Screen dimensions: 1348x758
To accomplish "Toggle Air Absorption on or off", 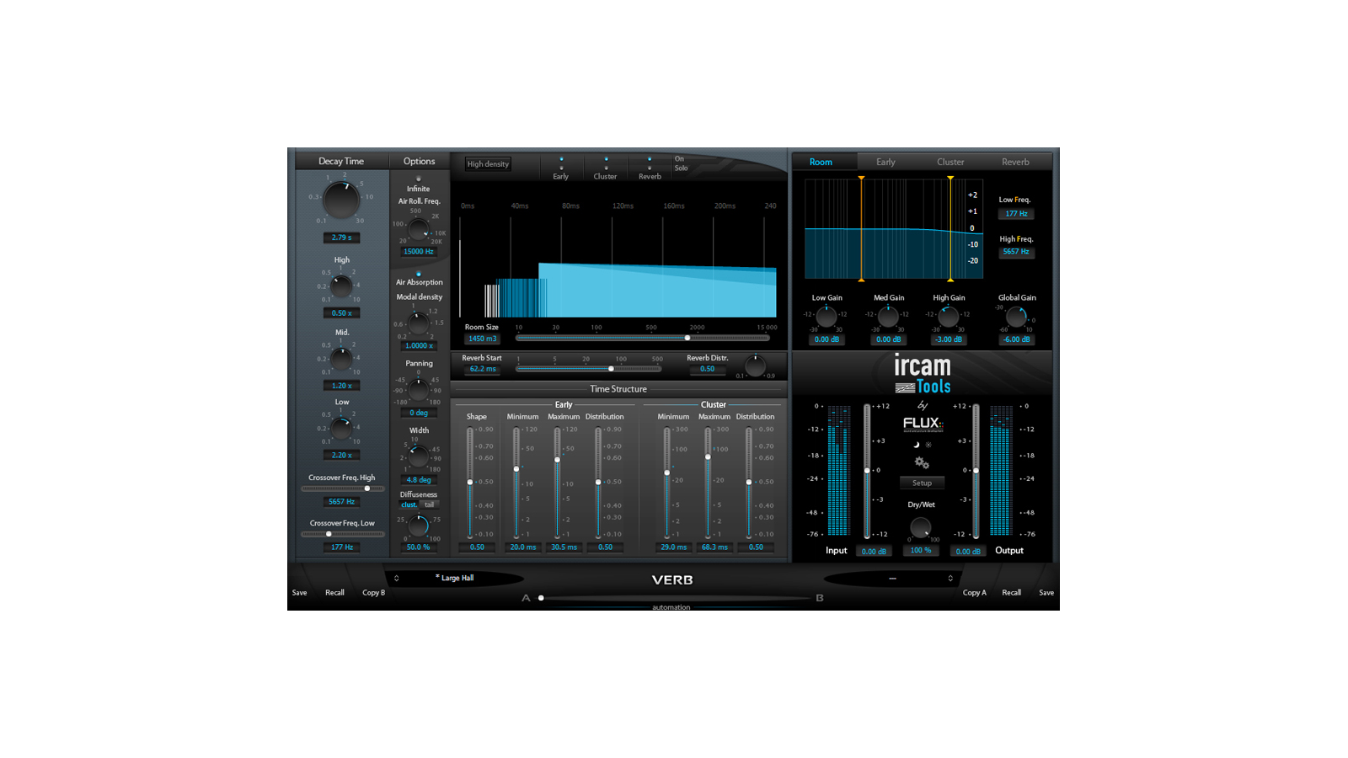I will (x=419, y=274).
